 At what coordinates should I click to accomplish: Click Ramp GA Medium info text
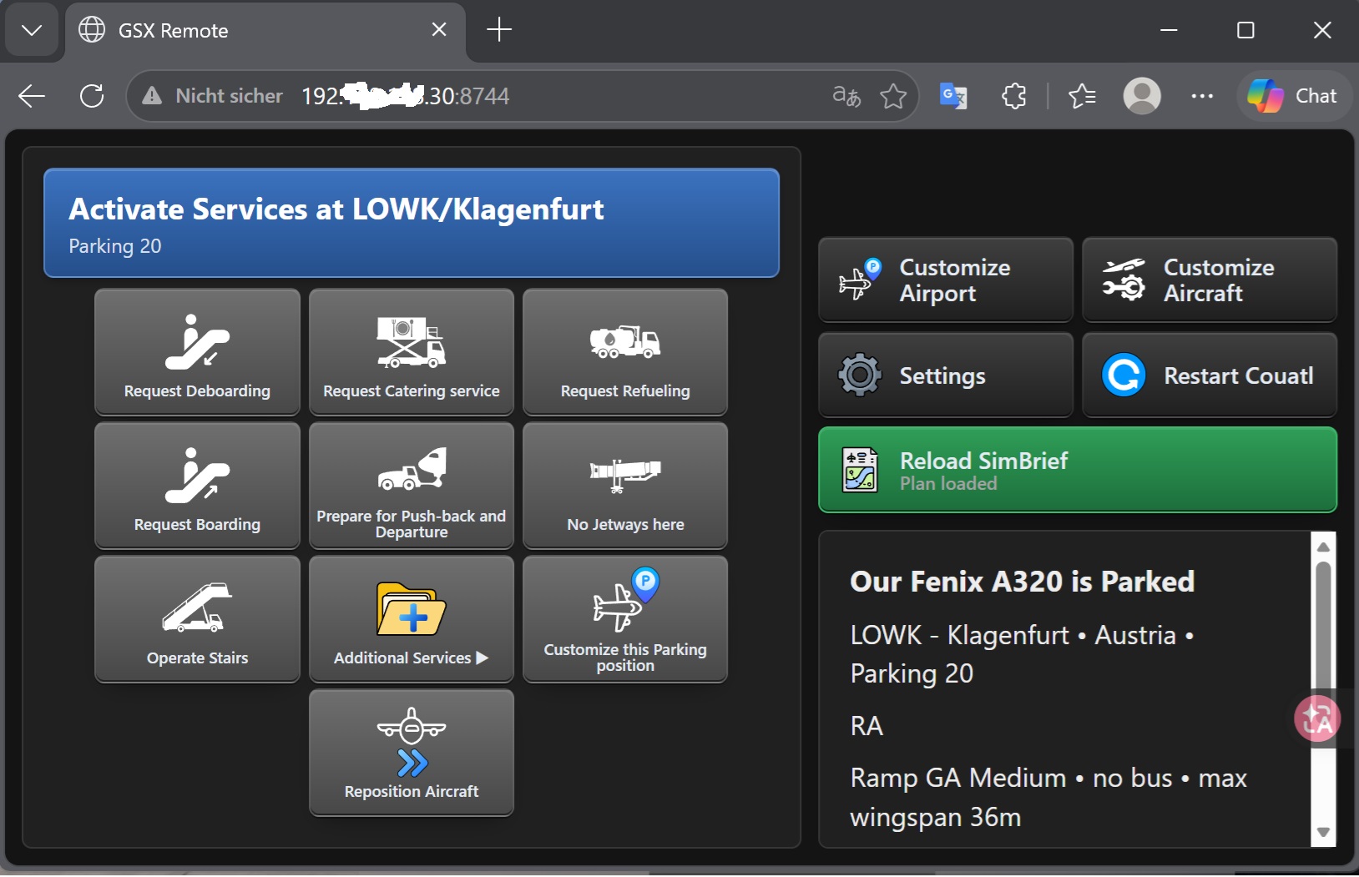point(1048,797)
